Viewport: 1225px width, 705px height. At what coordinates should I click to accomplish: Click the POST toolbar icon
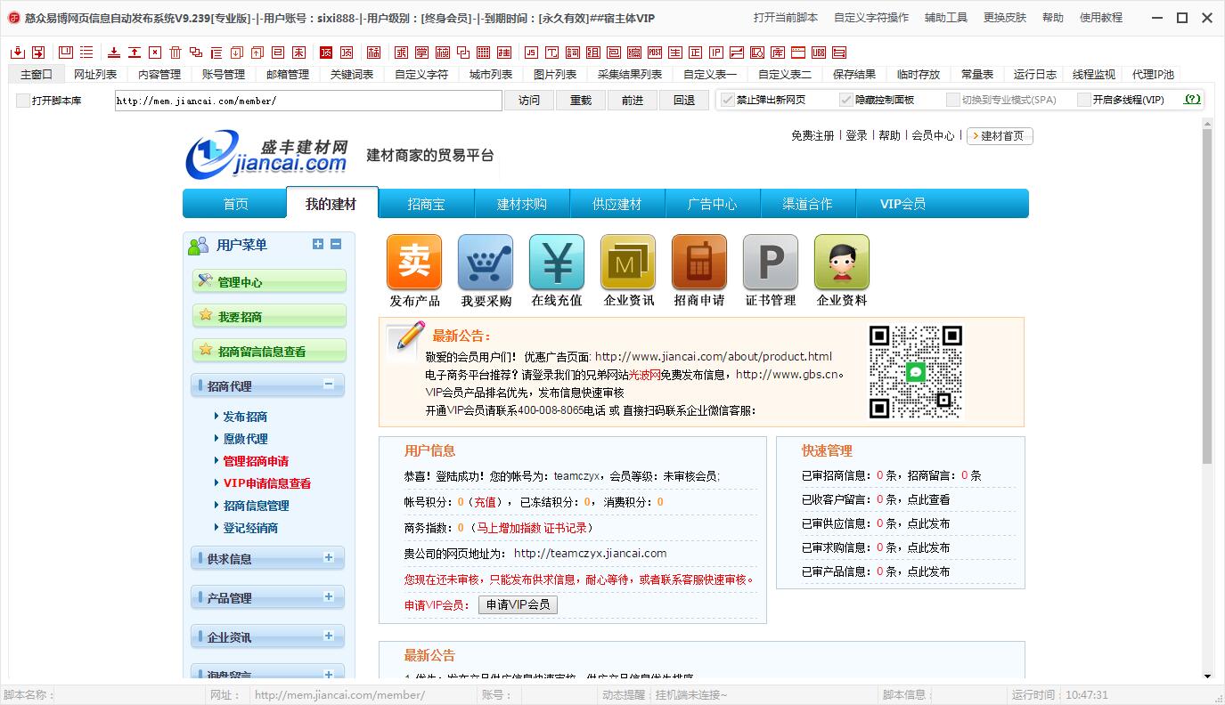[x=654, y=53]
